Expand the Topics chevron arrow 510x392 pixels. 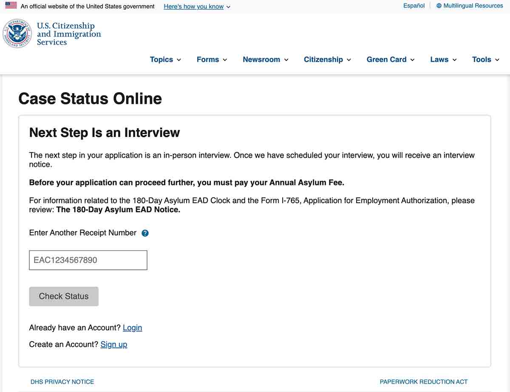click(x=179, y=60)
